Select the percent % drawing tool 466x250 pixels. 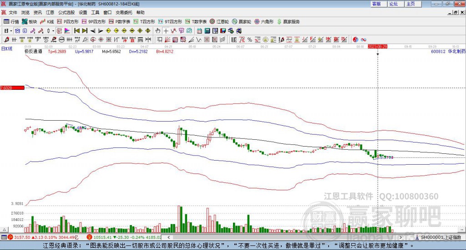[x=250, y=39]
